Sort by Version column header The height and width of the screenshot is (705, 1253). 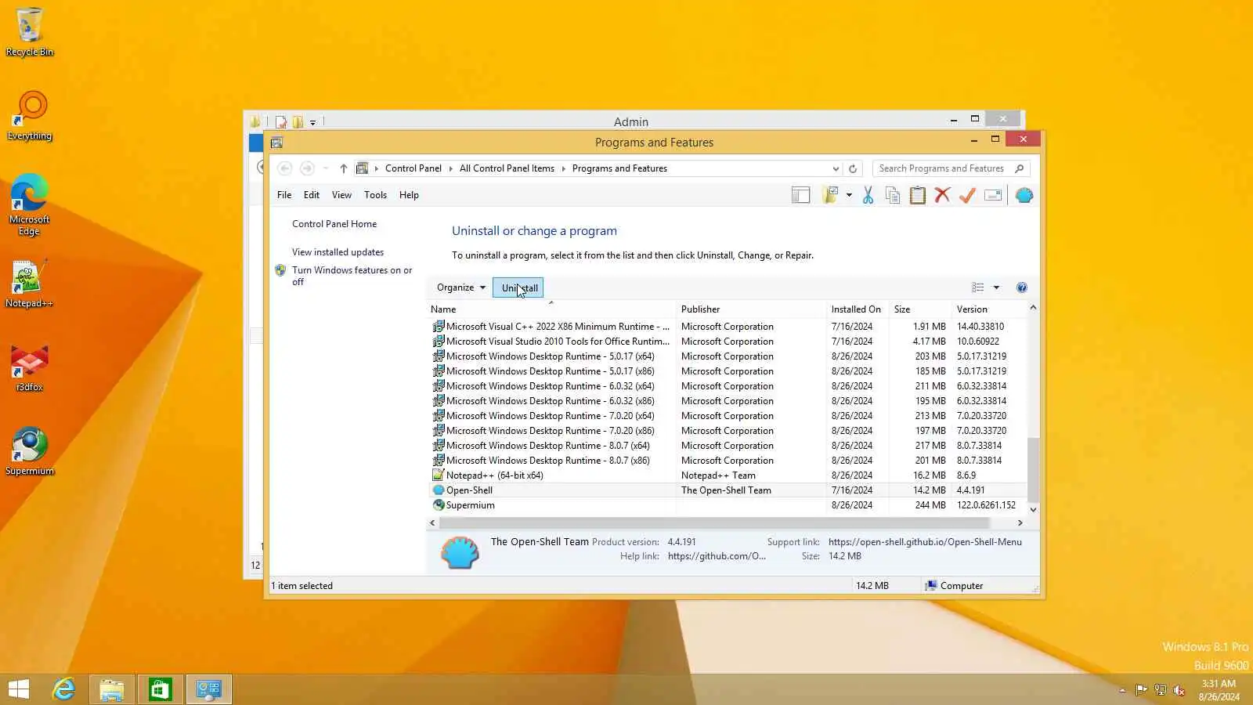(x=988, y=309)
